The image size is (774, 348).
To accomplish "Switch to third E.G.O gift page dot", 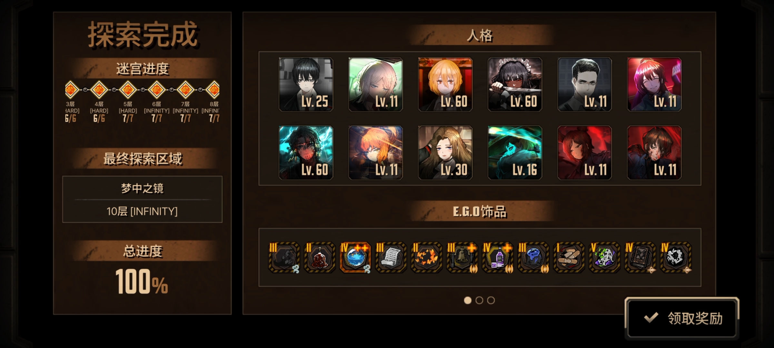I will point(491,300).
